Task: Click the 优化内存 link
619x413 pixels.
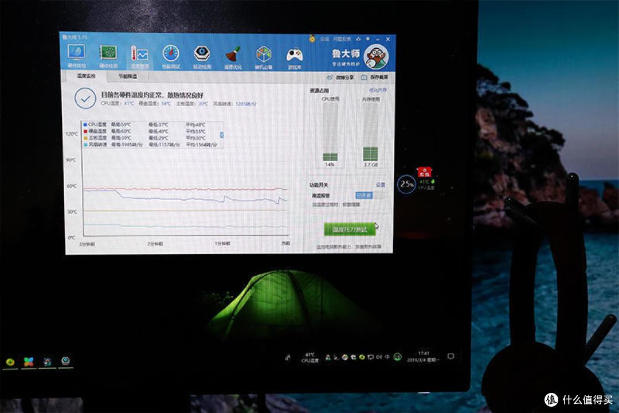Action: pos(378,91)
